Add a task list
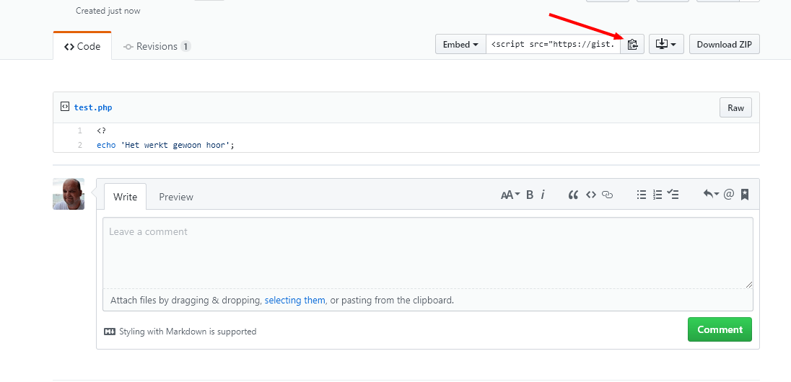 click(673, 195)
